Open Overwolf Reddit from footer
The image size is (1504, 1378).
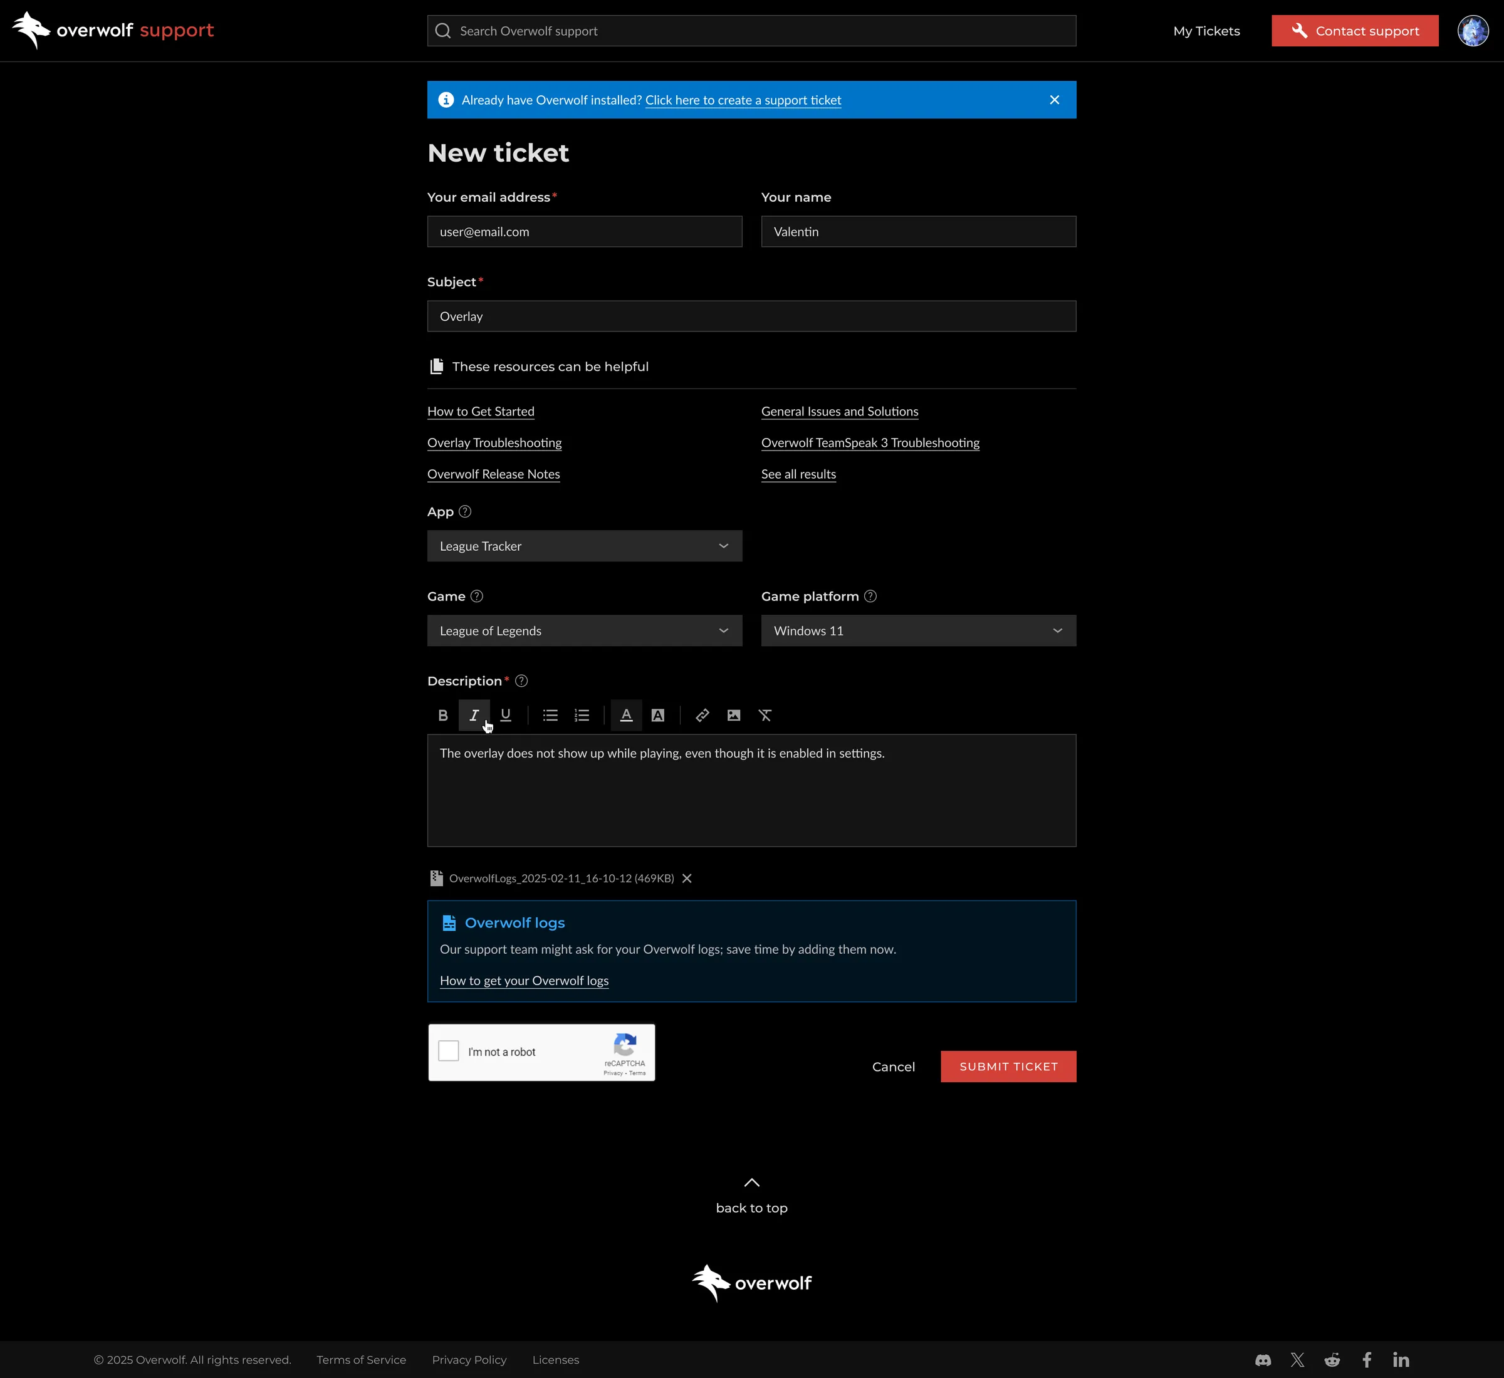[x=1332, y=1360]
